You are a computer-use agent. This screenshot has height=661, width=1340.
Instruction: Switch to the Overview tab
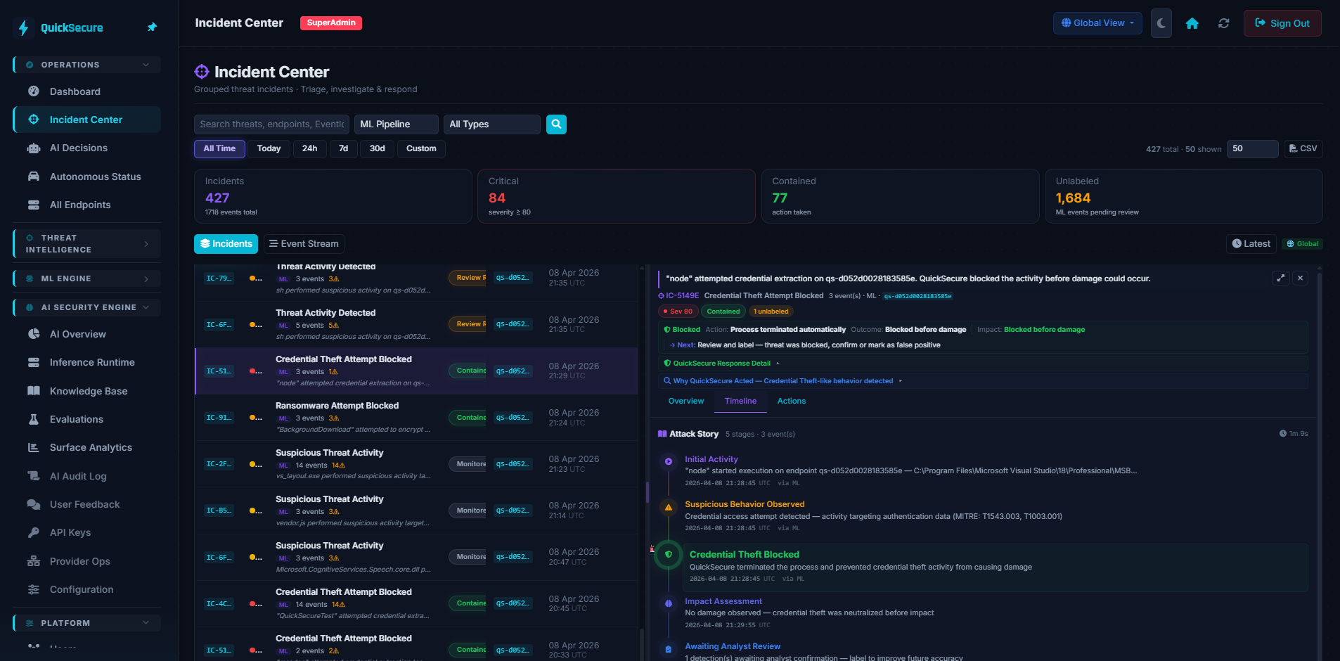(x=685, y=401)
